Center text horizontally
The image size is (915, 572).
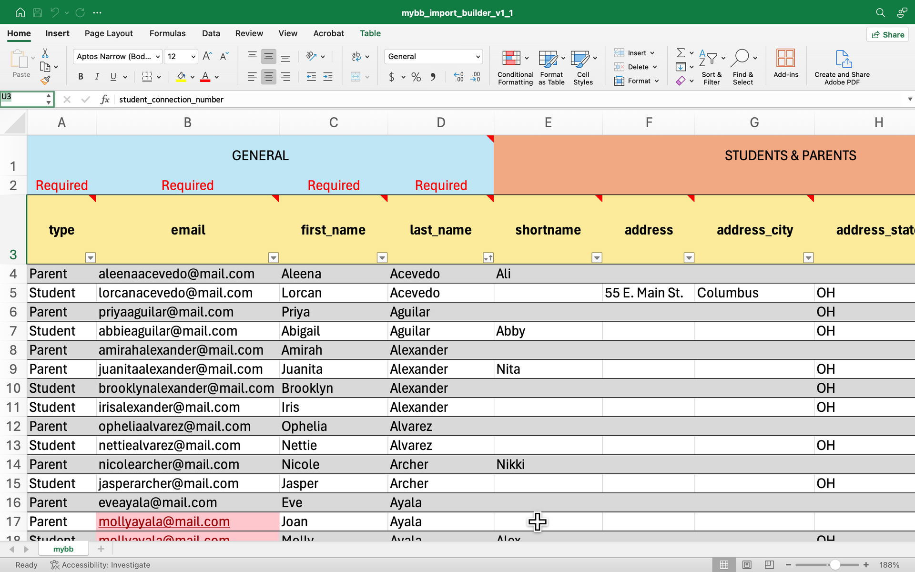pyautogui.click(x=269, y=77)
